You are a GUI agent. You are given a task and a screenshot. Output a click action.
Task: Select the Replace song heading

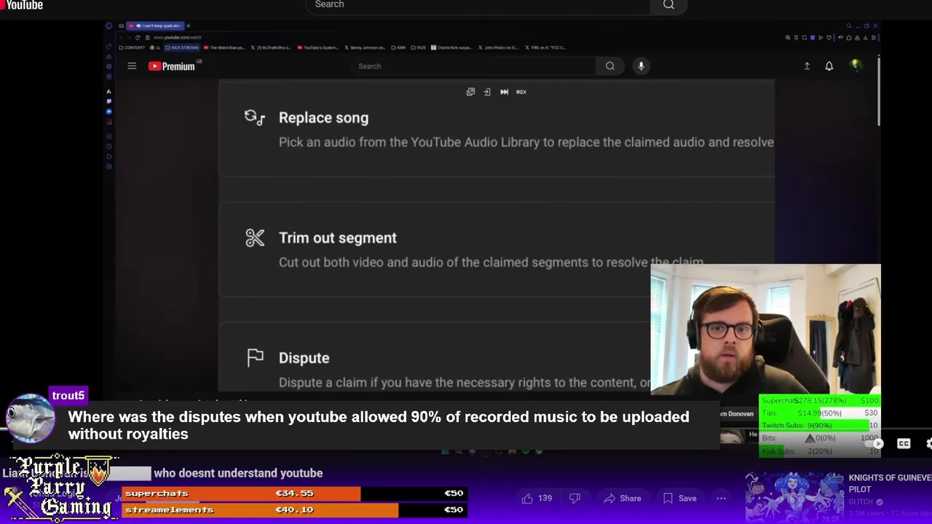[x=323, y=118]
